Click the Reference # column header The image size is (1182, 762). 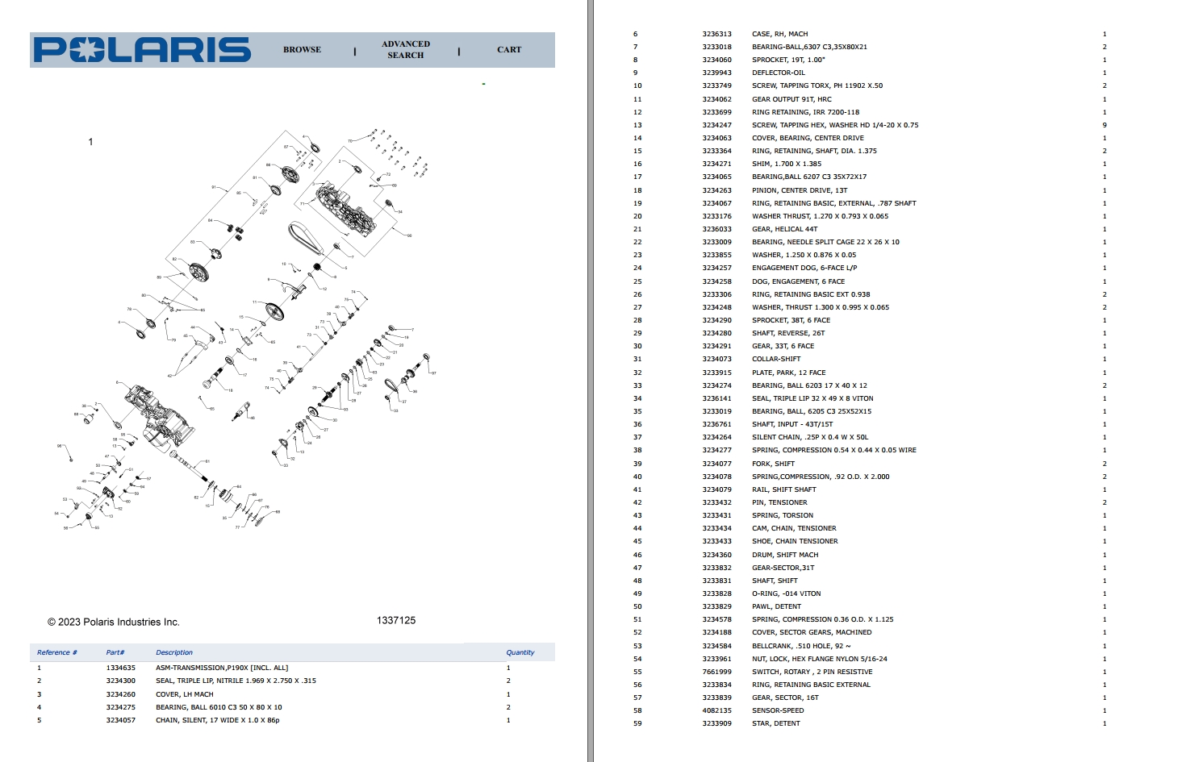tap(57, 652)
